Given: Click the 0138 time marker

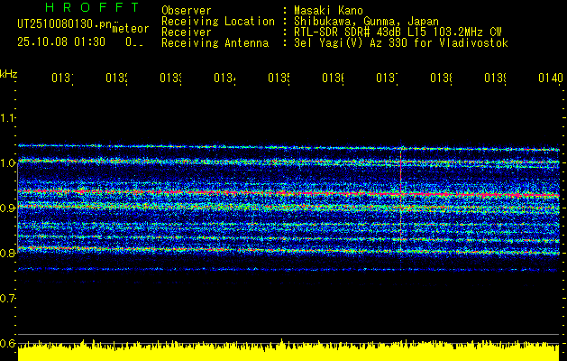Looking at the screenshot, I should tap(441, 78).
